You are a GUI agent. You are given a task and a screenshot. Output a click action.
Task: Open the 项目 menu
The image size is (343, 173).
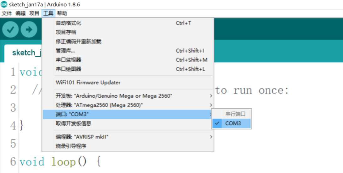pyautogui.click(x=34, y=13)
